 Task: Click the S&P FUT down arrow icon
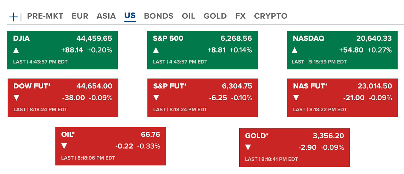tap(156, 98)
